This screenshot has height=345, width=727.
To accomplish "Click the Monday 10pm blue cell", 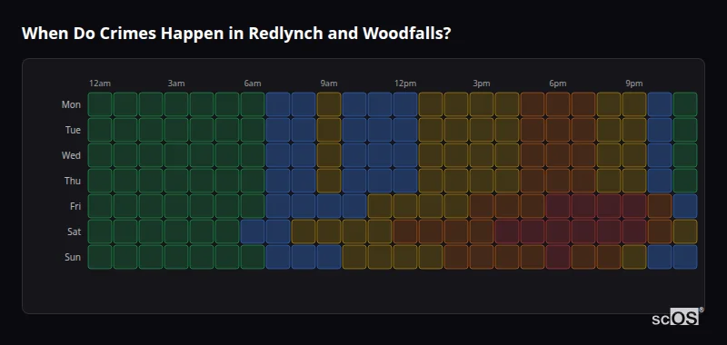I will pyautogui.click(x=660, y=104).
